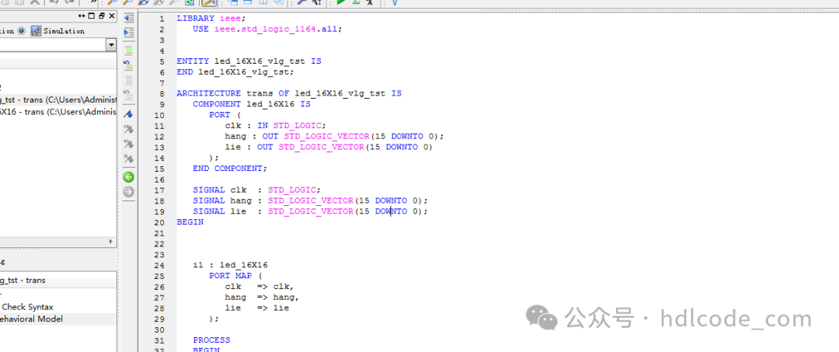Click the hang : OUT STD_LOGIC_VECTOR line
The height and width of the screenshot is (352, 839).
pyautogui.click(x=334, y=136)
